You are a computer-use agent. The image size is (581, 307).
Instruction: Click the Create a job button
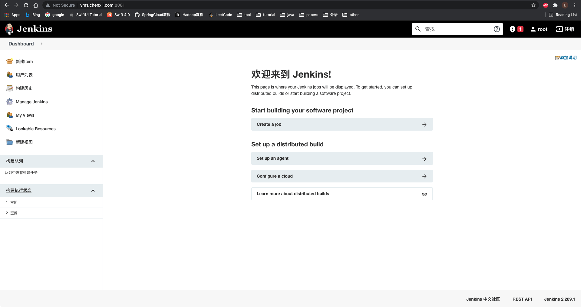[x=342, y=124]
